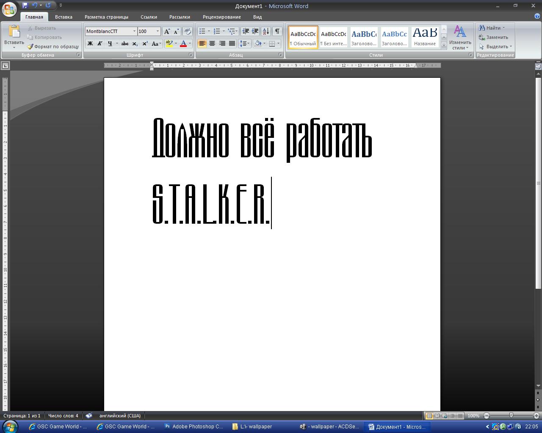Align text to the right
Viewport: 542px width, 433px height.
click(x=222, y=44)
